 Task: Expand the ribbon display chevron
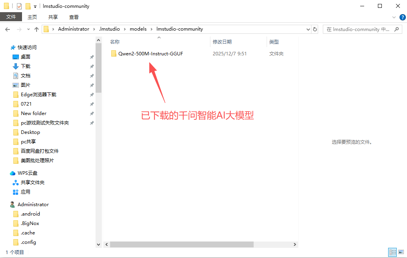click(394, 17)
